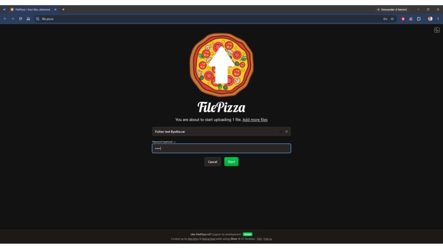443x249 pixels.
Task: Click the password info icon
Action: pos(175,142)
